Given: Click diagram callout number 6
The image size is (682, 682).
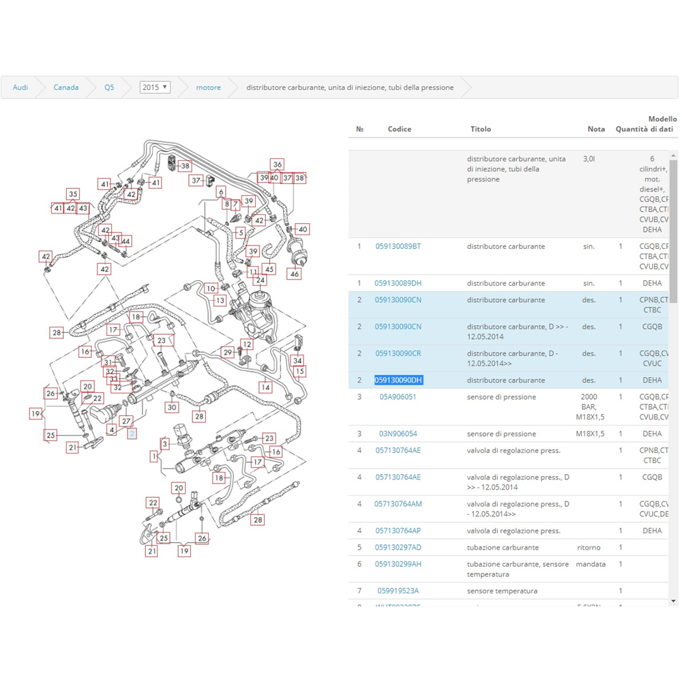Looking at the screenshot, I should point(221,192).
